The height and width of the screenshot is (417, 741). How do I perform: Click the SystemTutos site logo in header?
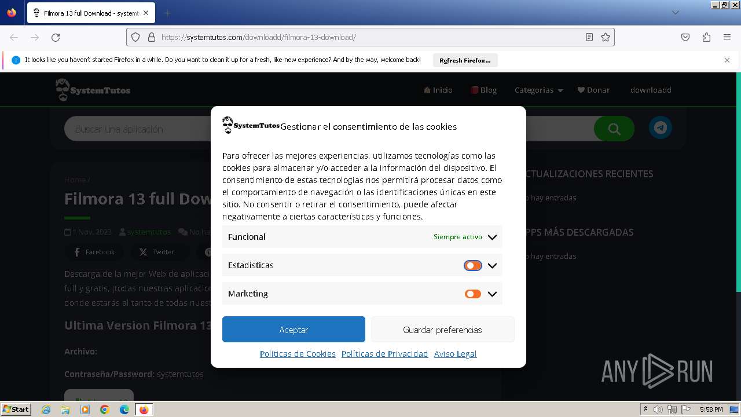(x=93, y=90)
